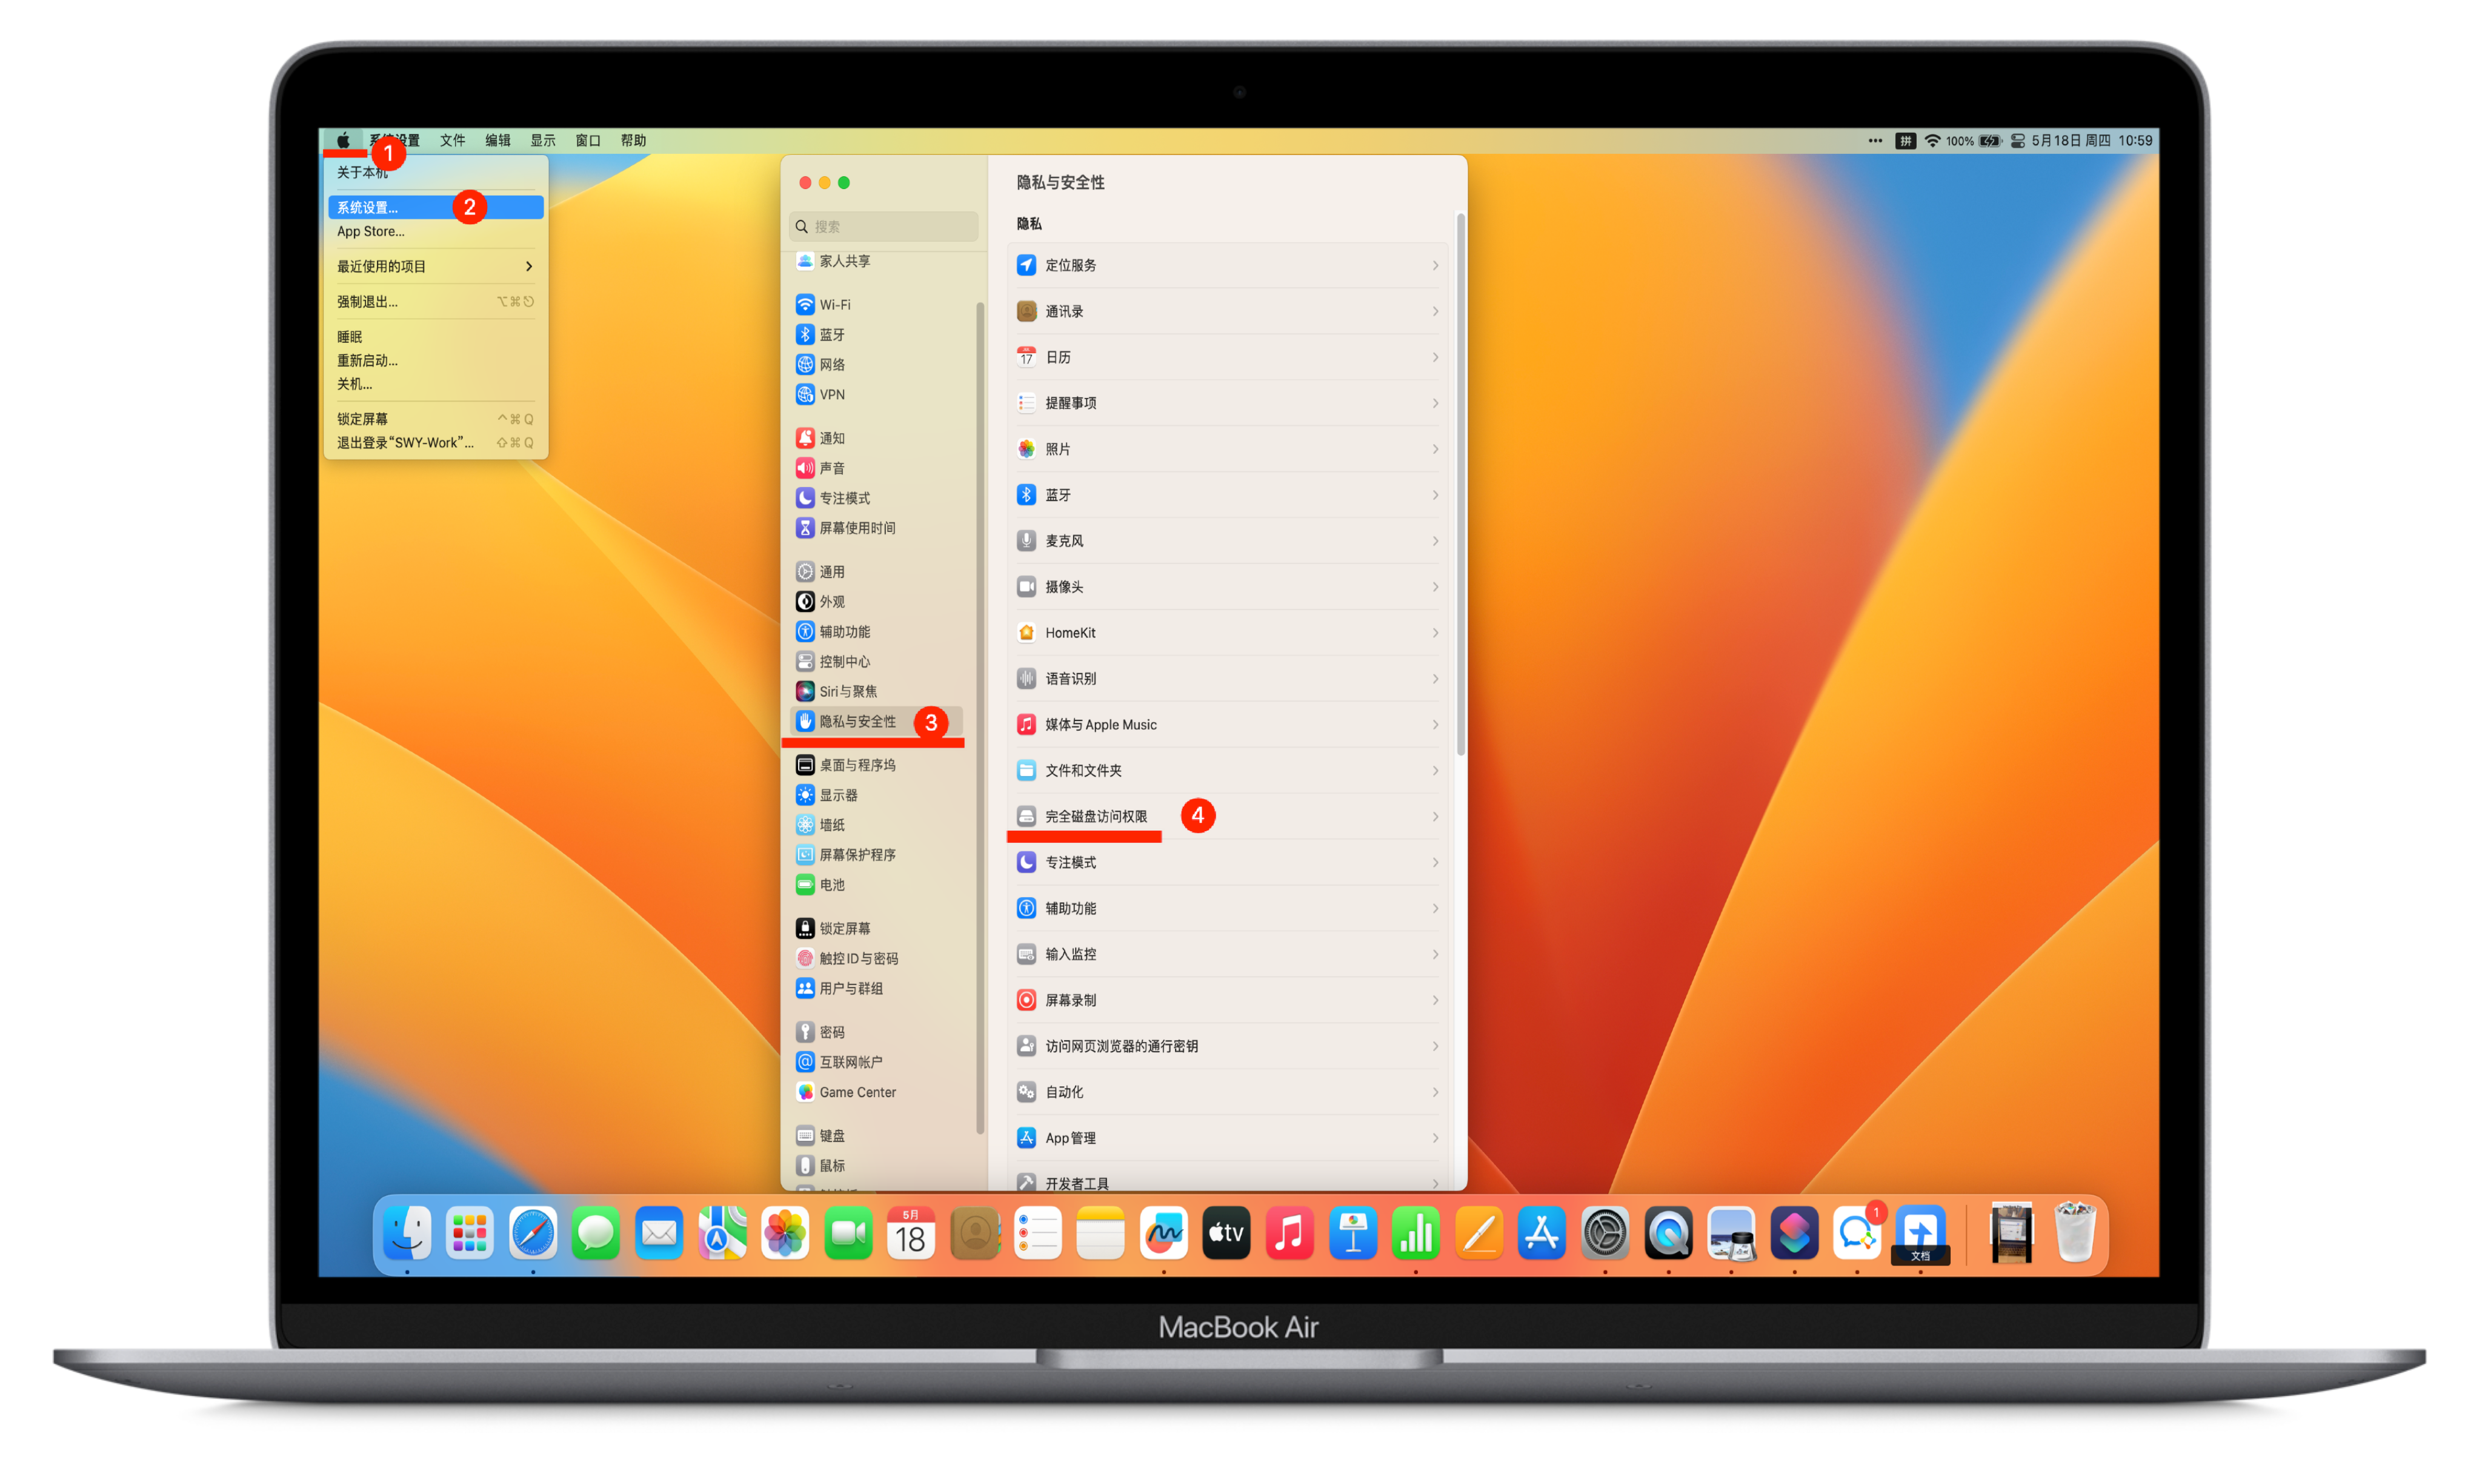Open the 编辑 menu bar item

pyautogui.click(x=497, y=141)
